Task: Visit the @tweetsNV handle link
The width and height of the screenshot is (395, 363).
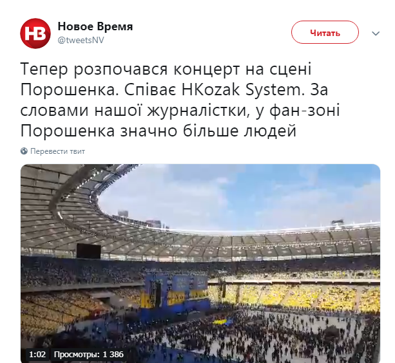Action: 81,41
